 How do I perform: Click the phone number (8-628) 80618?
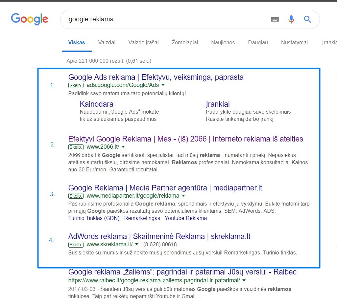tap(160, 244)
